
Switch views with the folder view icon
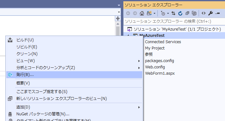click(x=149, y=13)
